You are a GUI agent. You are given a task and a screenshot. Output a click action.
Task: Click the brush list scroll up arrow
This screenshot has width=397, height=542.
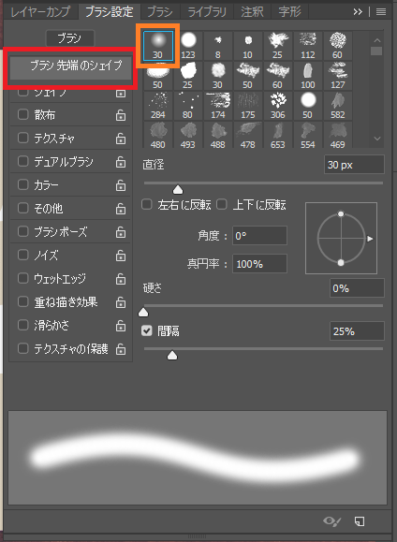[x=377, y=40]
